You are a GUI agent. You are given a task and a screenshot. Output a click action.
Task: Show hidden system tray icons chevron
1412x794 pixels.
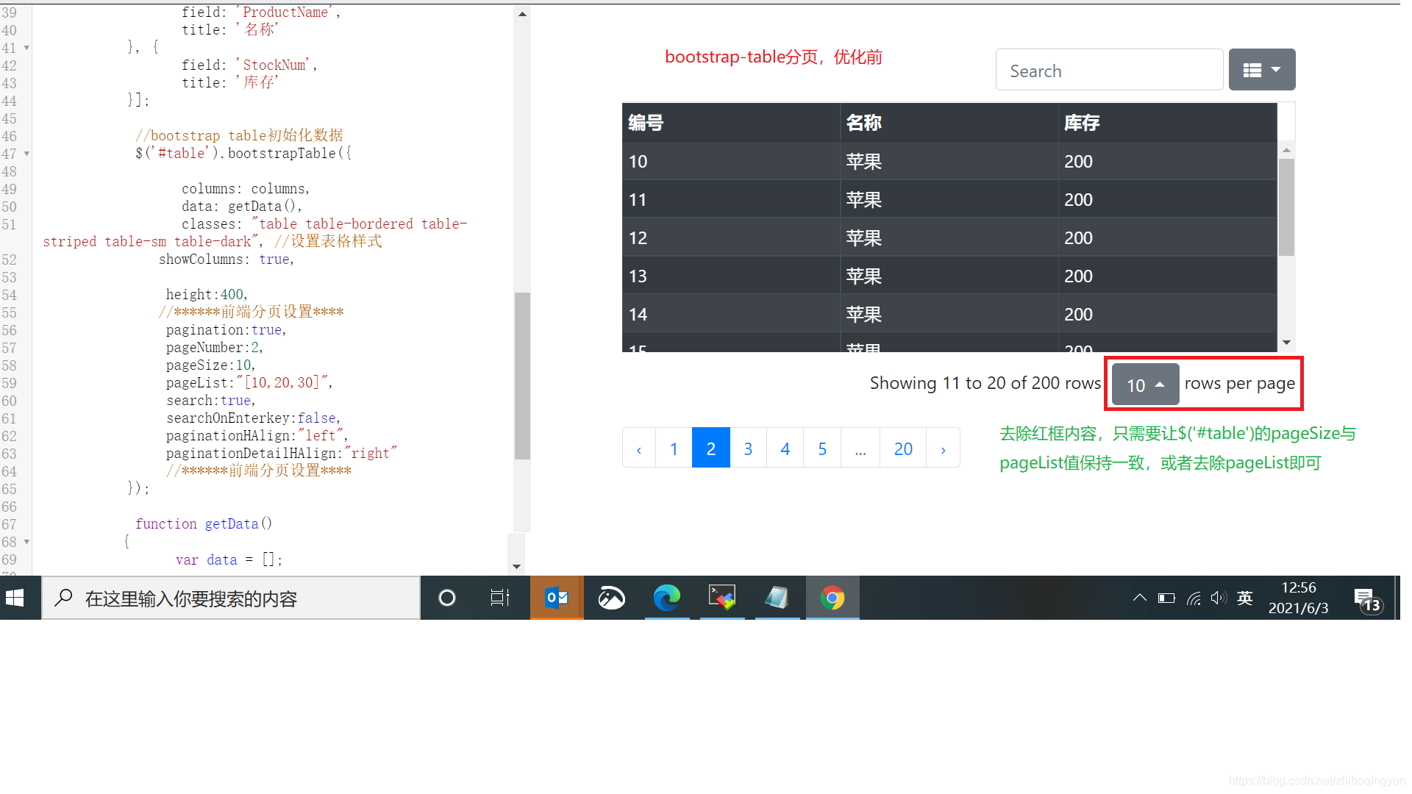point(1139,598)
